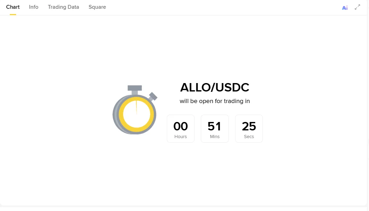Open the Info tab
Viewport: 369px width, 211px height.
34,7
